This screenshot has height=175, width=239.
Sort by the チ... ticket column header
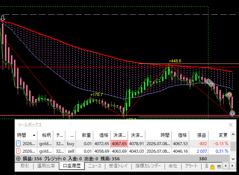pyautogui.click(x=59, y=135)
